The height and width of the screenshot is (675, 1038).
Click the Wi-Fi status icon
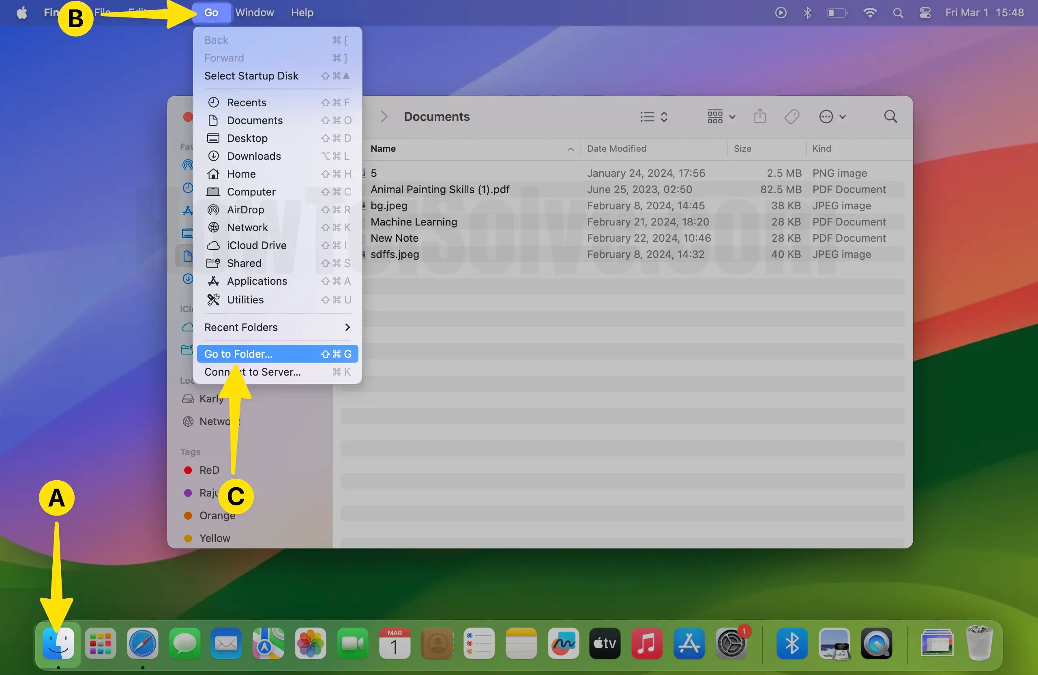click(x=870, y=13)
